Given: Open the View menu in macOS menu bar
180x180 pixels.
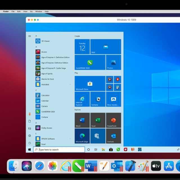Looking at the screenshot, I should 25,12.
